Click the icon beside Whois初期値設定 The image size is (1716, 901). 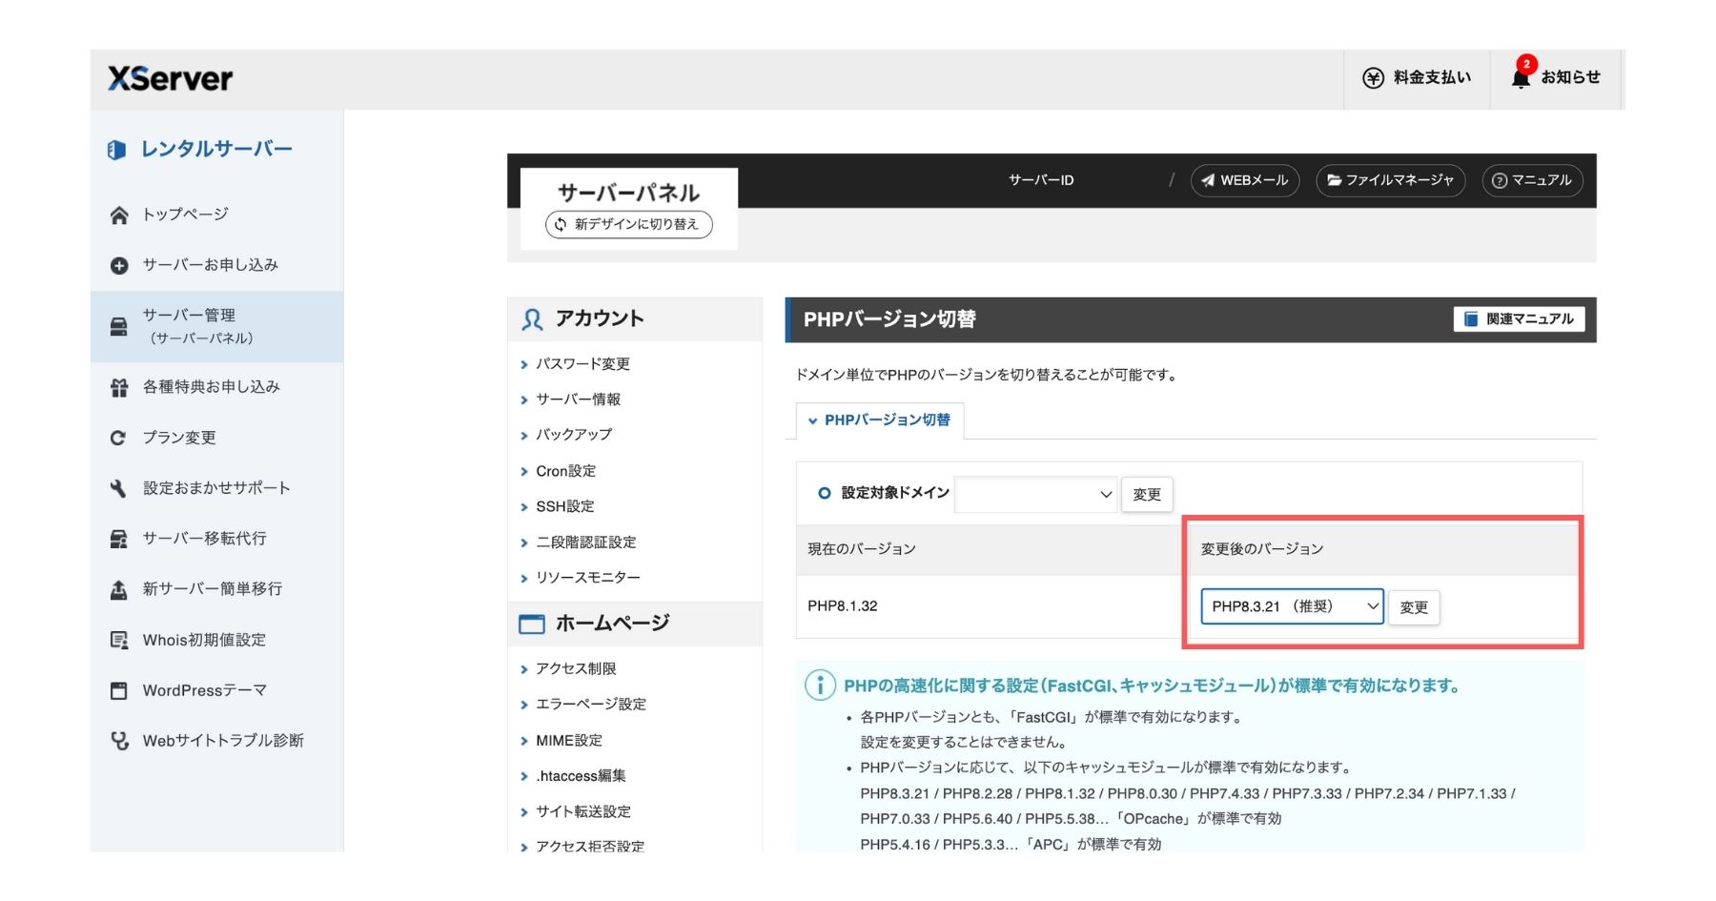coord(119,640)
